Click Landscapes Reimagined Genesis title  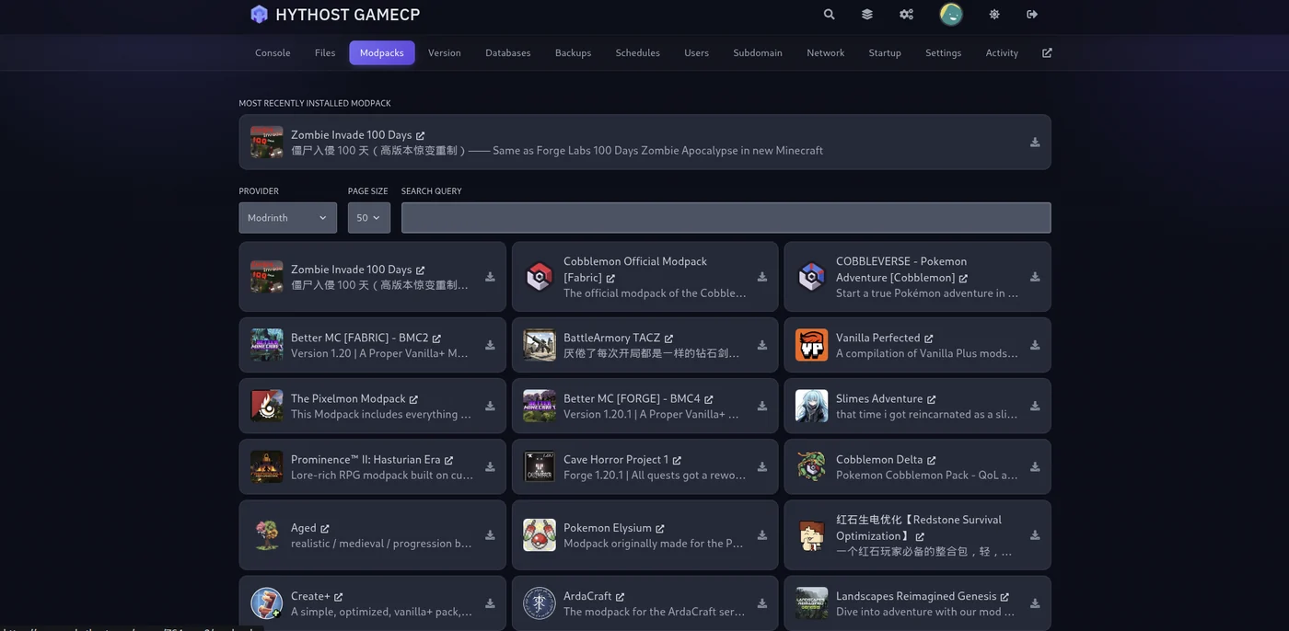click(916, 596)
